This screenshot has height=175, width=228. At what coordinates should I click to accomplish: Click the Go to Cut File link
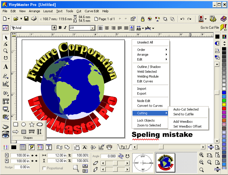click(x=210, y=27)
